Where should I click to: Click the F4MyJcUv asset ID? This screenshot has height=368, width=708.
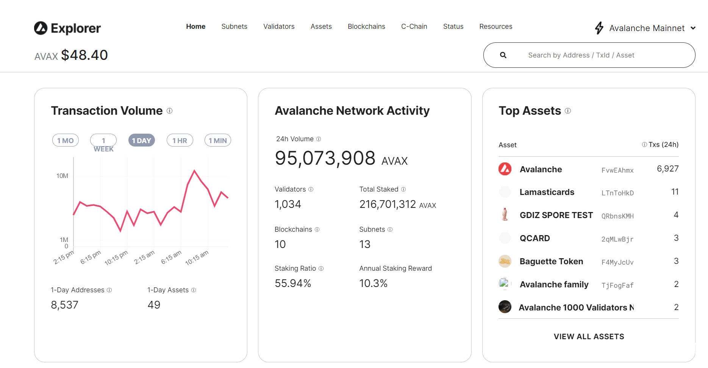pyautogui.click(x=617, y=262)
